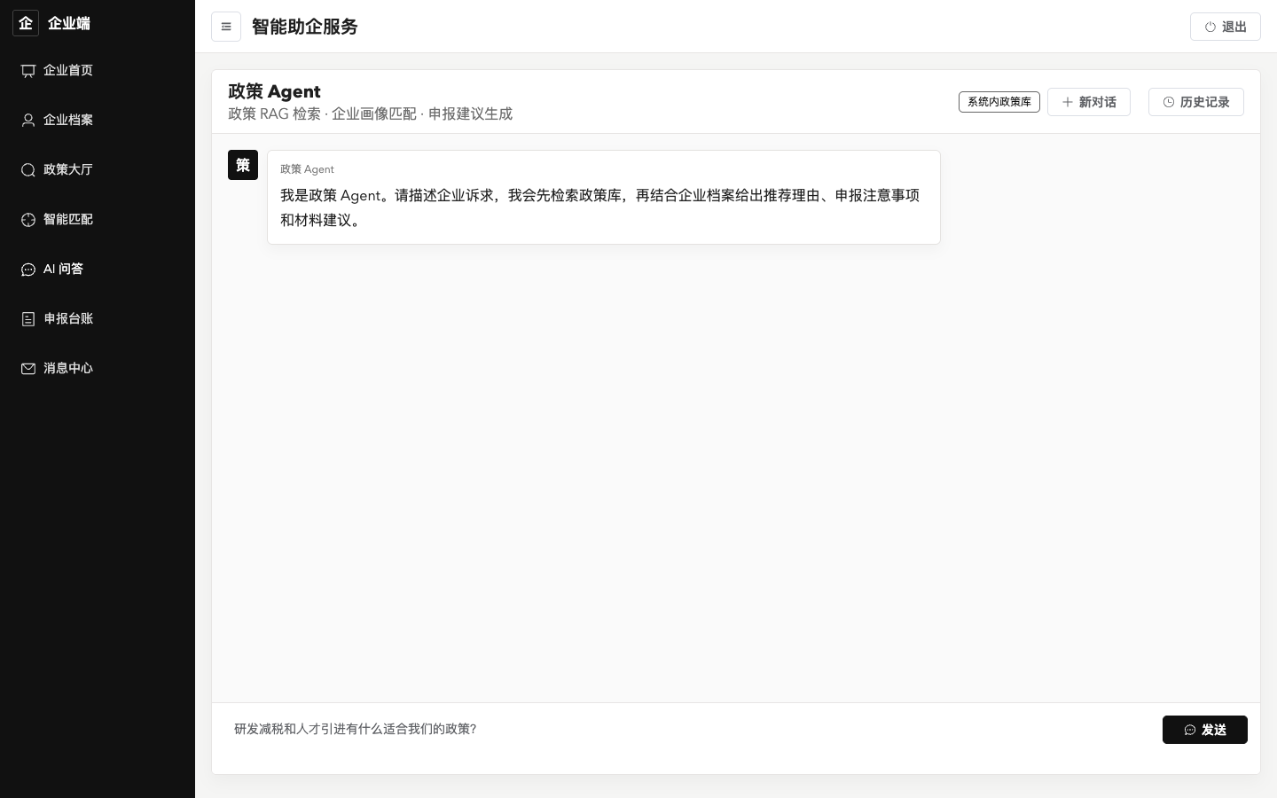Go to 消息中心 menu item
1277x798 pixels.
(98, 369)
